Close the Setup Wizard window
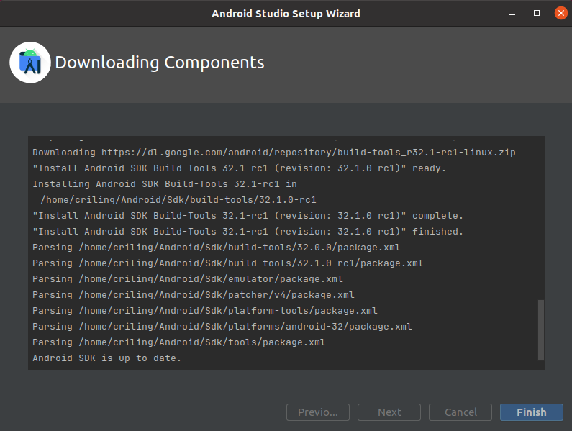The width and height of the screenshot is (572, 431). click(x=560, y=13)
